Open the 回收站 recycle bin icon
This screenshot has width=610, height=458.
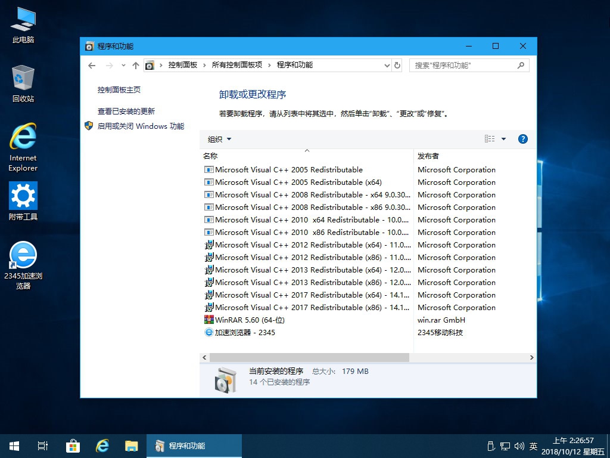click(x=23, y=83)
